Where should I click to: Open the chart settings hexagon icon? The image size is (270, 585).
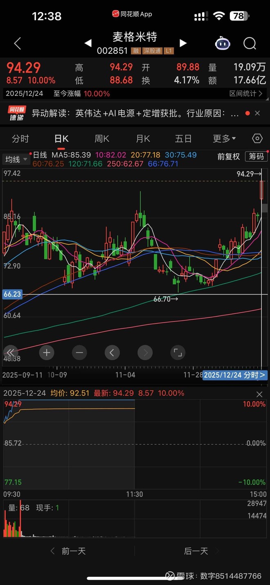point(257,138)
